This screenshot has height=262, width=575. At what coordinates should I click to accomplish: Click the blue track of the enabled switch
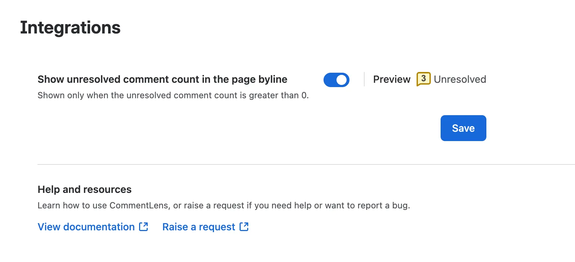coord(329,80)
